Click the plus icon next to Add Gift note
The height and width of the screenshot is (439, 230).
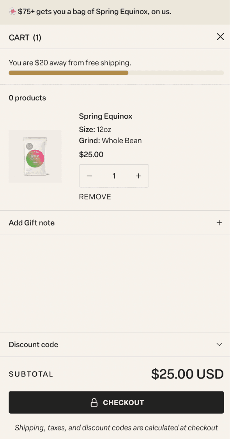[x=219, y=222]
